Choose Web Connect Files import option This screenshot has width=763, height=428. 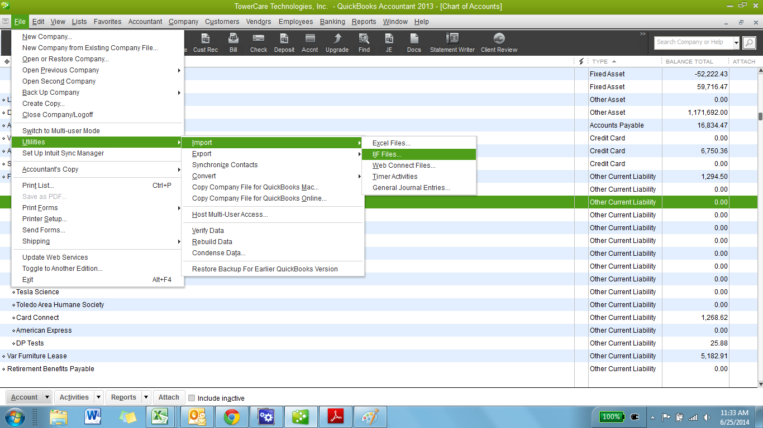[x=403, y=165]
